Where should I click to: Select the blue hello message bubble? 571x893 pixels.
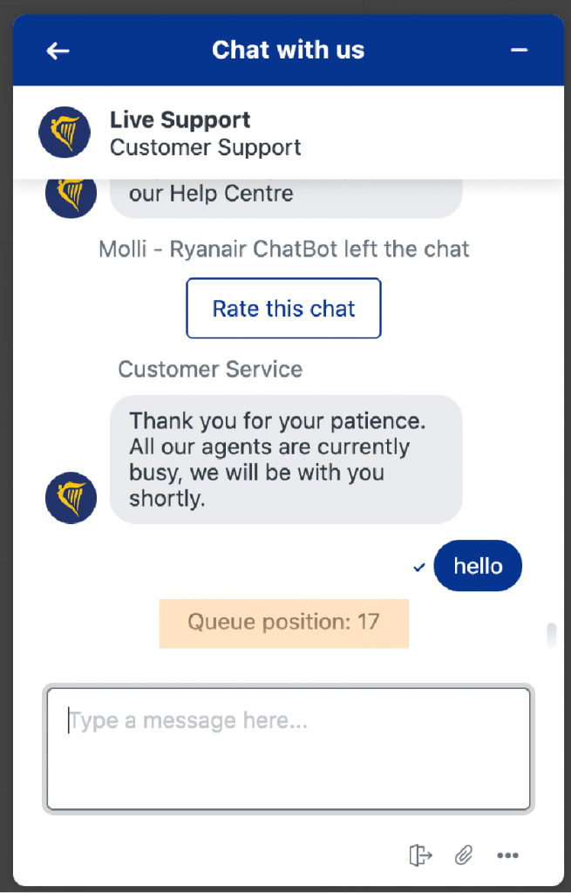(x=478, y=566)
